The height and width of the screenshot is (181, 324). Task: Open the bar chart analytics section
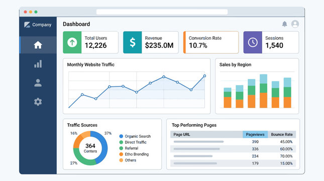(x=38, y=64)
